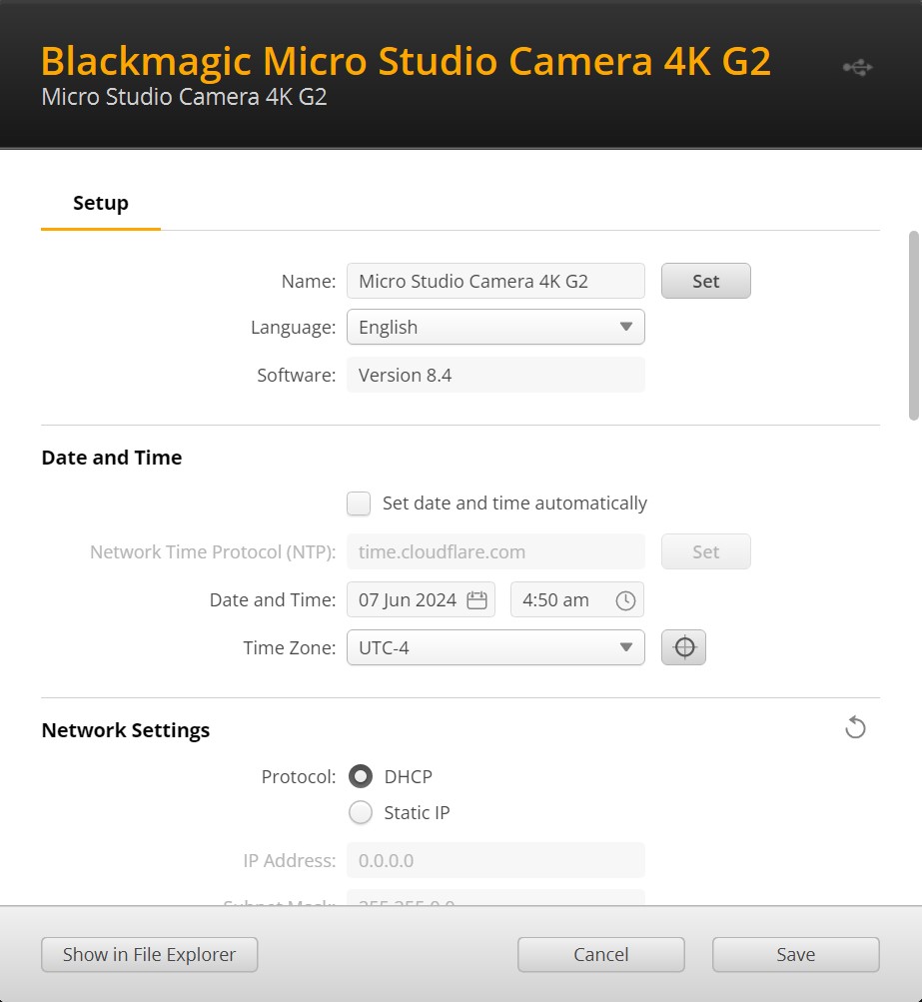
Task: Cancel the setup changes
Action: (x=601, y=955)
